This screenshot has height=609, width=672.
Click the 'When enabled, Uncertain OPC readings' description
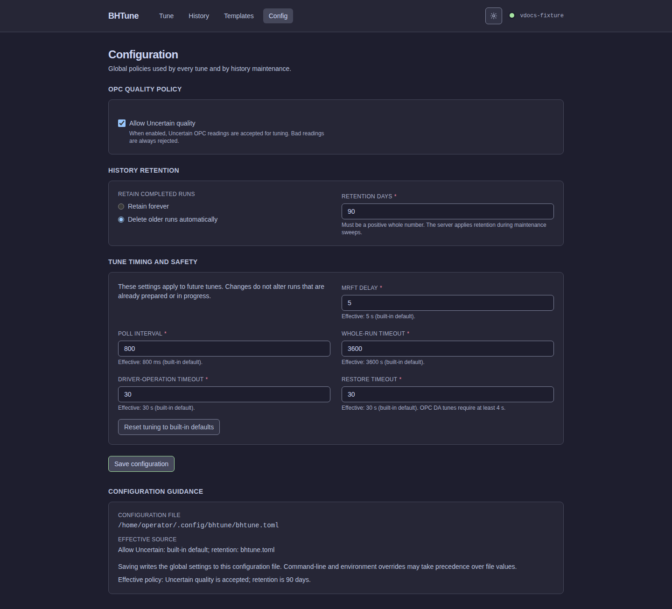tap(227, 137)
